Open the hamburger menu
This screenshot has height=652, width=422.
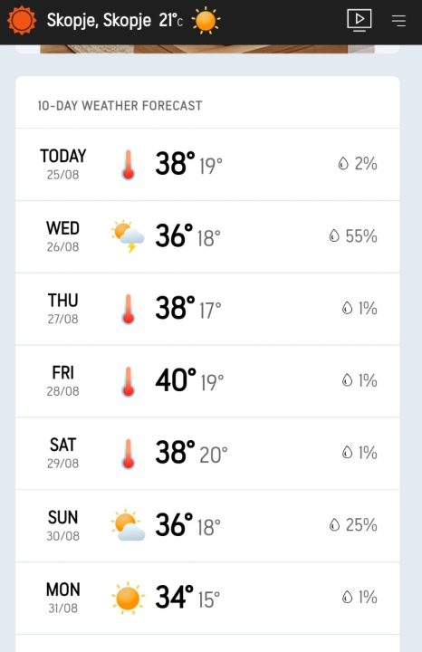[x=398, y=21]
